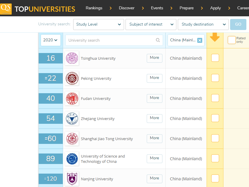Open the Nanjing University logo
The width and height of the screenshot is (249, 187).
click(72, 179)
